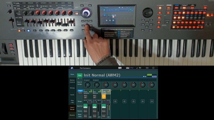Screen dimensions: 214x120
Task: Select the first Assigned knob
Action: [88, 85]
